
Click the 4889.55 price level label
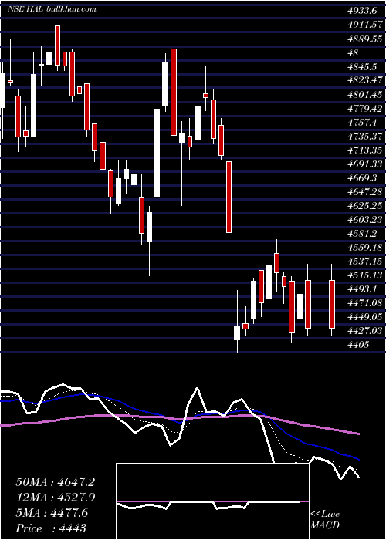(365, 39)
